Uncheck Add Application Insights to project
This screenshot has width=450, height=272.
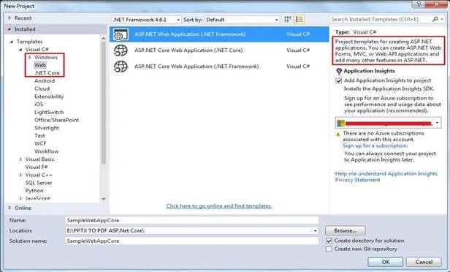click(x=339, y=80)
